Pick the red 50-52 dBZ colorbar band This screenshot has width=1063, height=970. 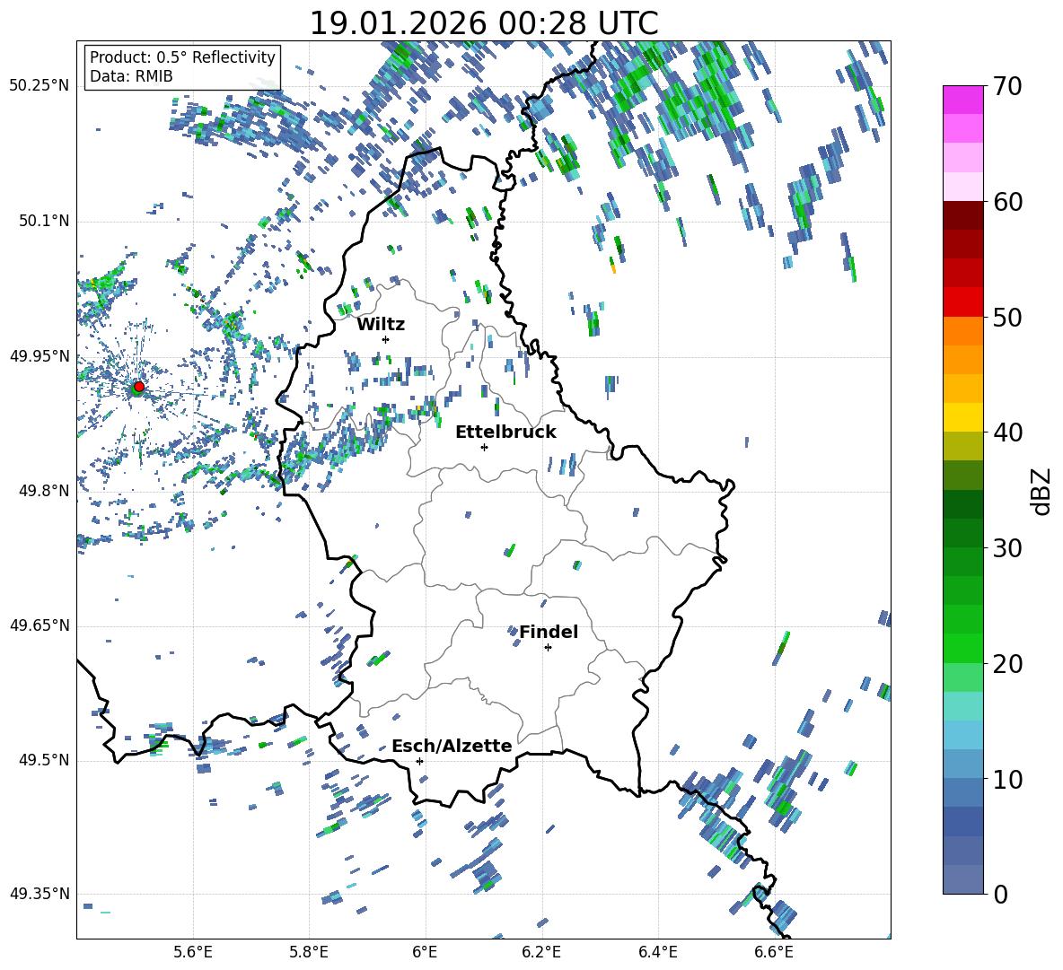(962, 302)
